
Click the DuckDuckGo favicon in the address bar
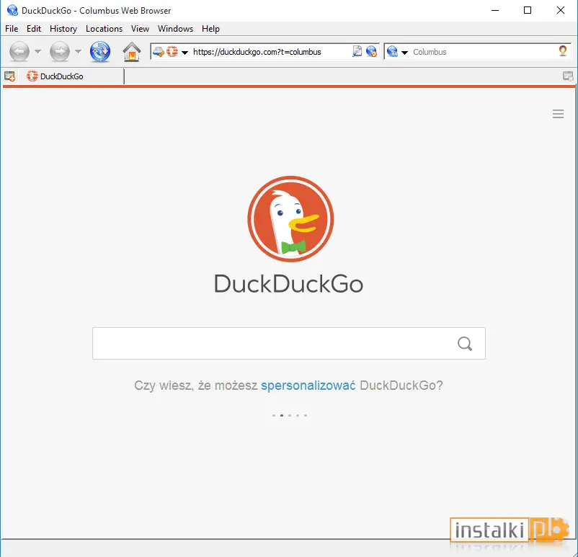pyautogui.click(x=172, y=52)
